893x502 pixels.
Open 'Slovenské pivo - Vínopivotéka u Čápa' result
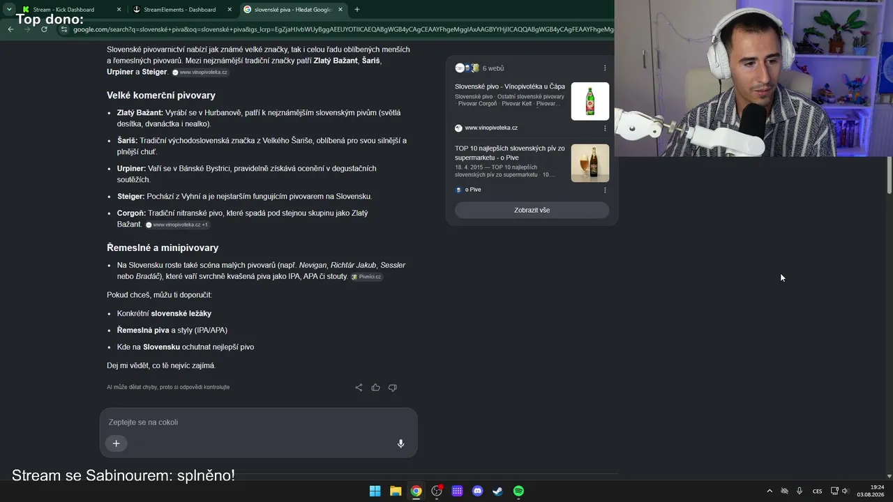click(x=510, y=86)
